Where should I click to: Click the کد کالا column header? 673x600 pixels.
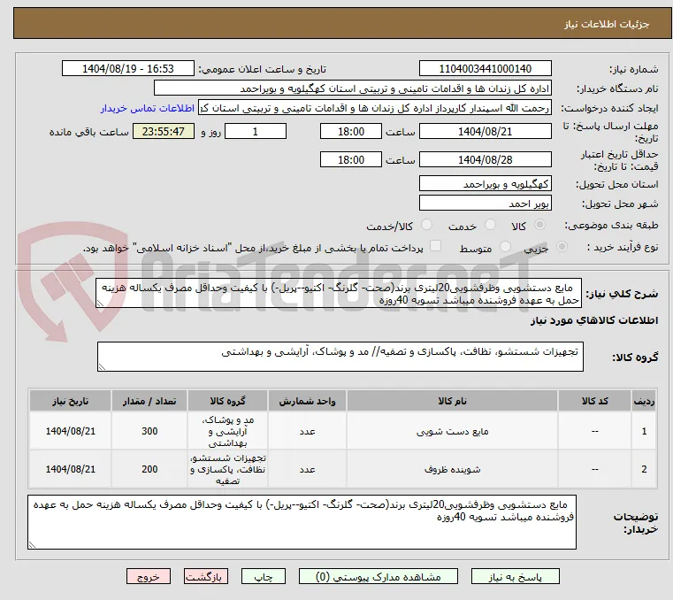click(x=594, y=401)
